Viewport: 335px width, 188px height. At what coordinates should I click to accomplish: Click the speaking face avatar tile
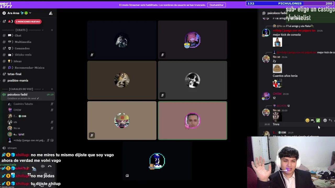coord(192,121)
